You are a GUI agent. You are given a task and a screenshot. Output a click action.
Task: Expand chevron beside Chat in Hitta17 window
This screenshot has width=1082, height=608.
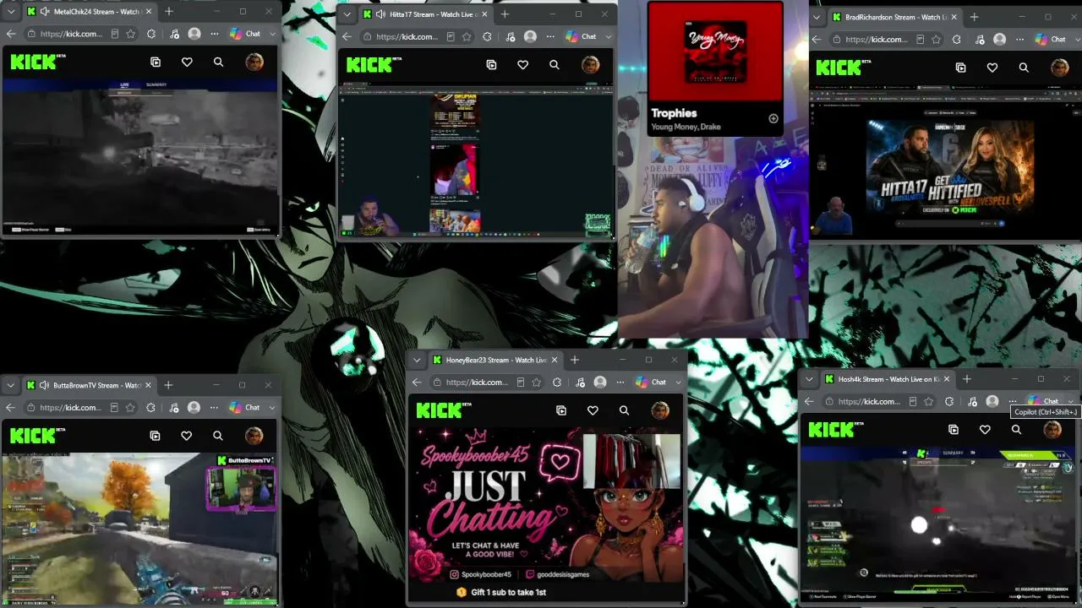click(608, 36)
